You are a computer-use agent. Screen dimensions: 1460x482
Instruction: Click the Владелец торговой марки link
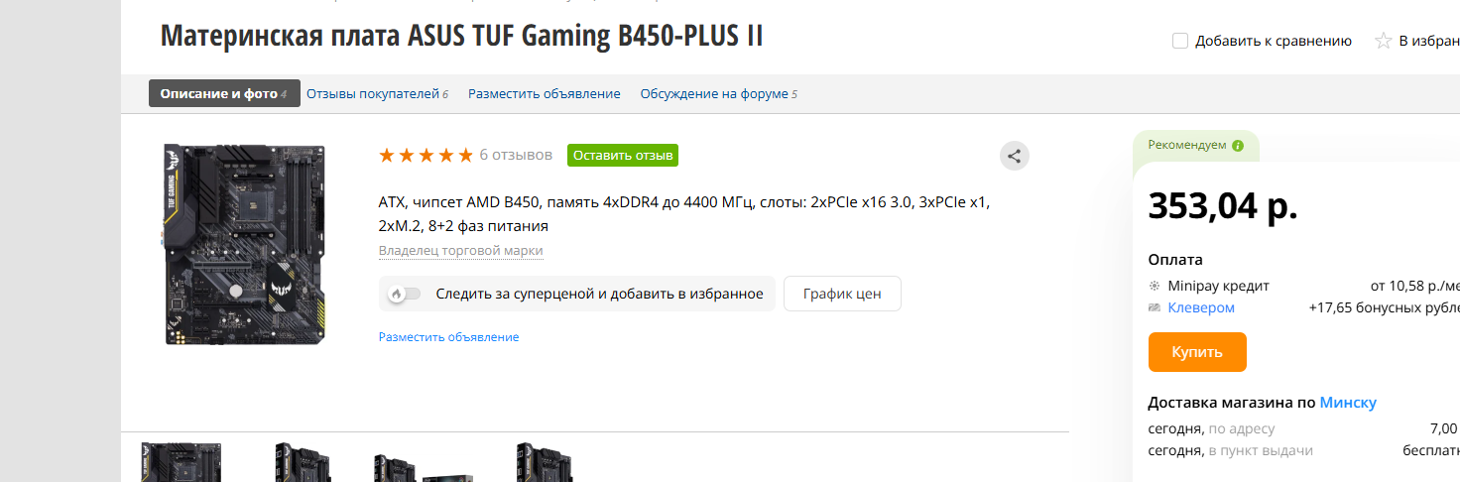[461, 250]
